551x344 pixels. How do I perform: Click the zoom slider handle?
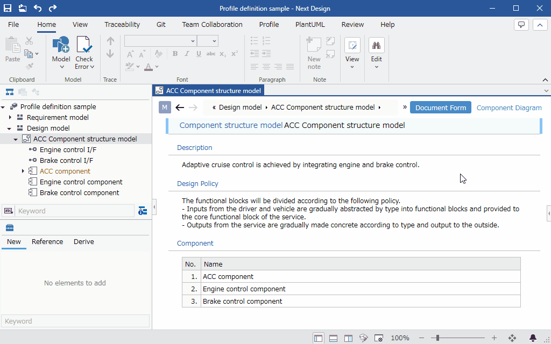(437, 338)
